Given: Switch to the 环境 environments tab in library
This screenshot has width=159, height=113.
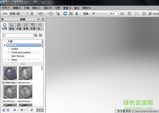Looking at the screenshot, I should [19, 27].
